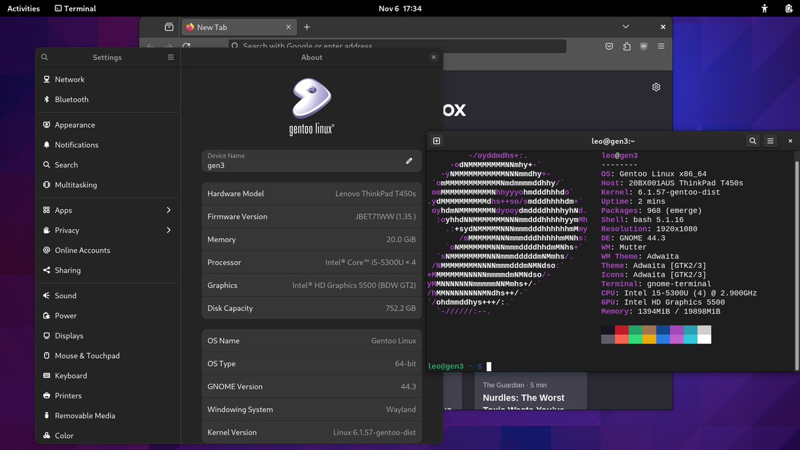Open Firefox list all tabs dropdown
800x450 pixels.
(x=625, y=27)
